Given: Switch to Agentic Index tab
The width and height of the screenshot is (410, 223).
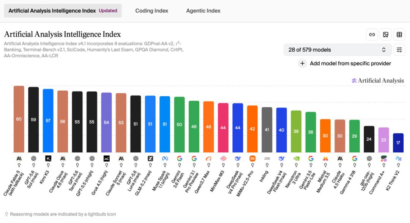Looking at the screenshot, I should pyautogui.click(x=203, y=11).
